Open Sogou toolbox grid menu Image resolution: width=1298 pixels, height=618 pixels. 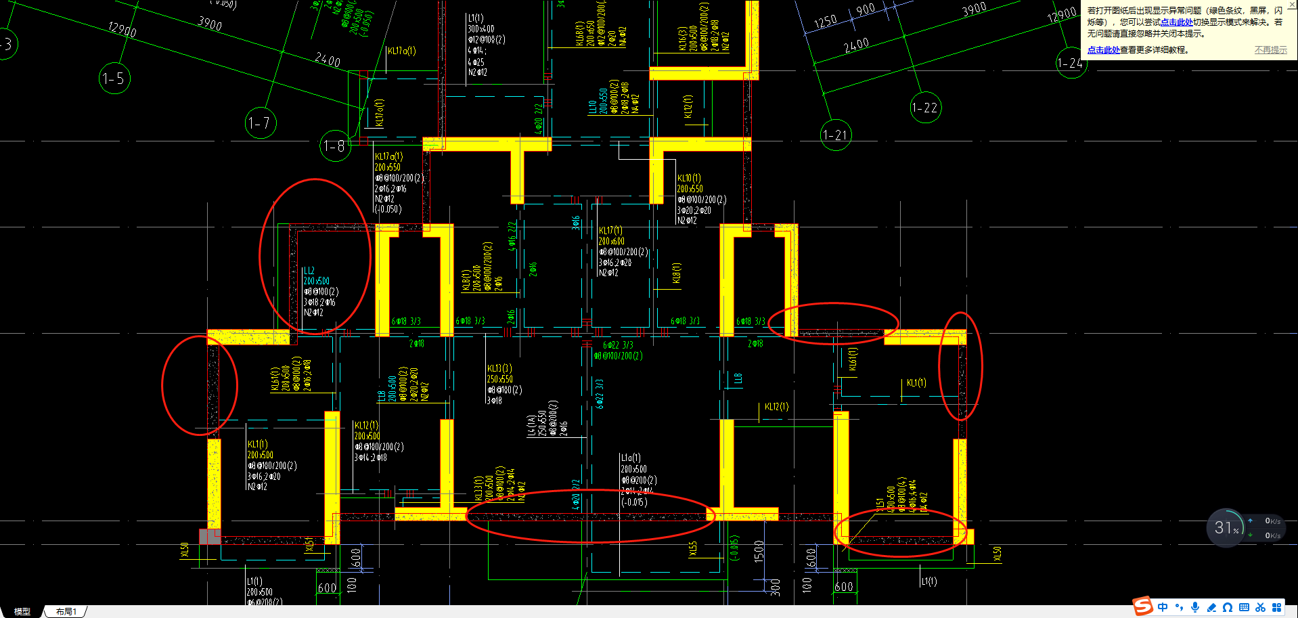(x=1276, y=607)
